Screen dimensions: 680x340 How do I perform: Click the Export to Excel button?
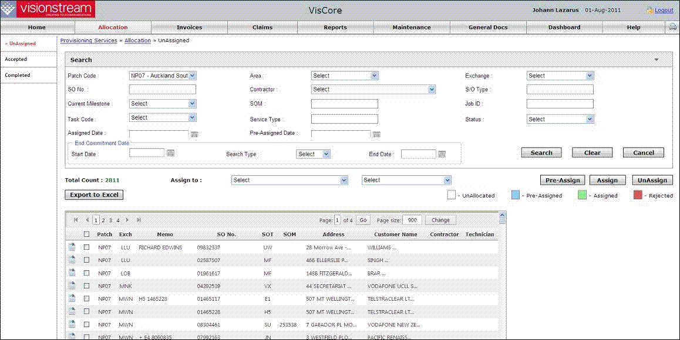pyautogui.click(x=94, y=195)
